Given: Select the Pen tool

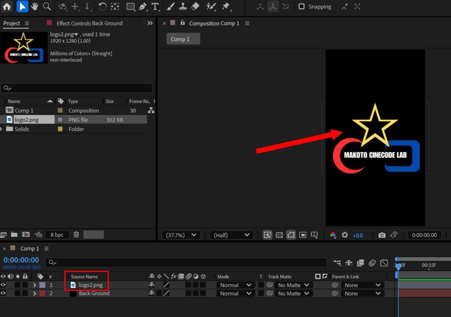Looking at the screenshot, I should click(x=143, y=6).
